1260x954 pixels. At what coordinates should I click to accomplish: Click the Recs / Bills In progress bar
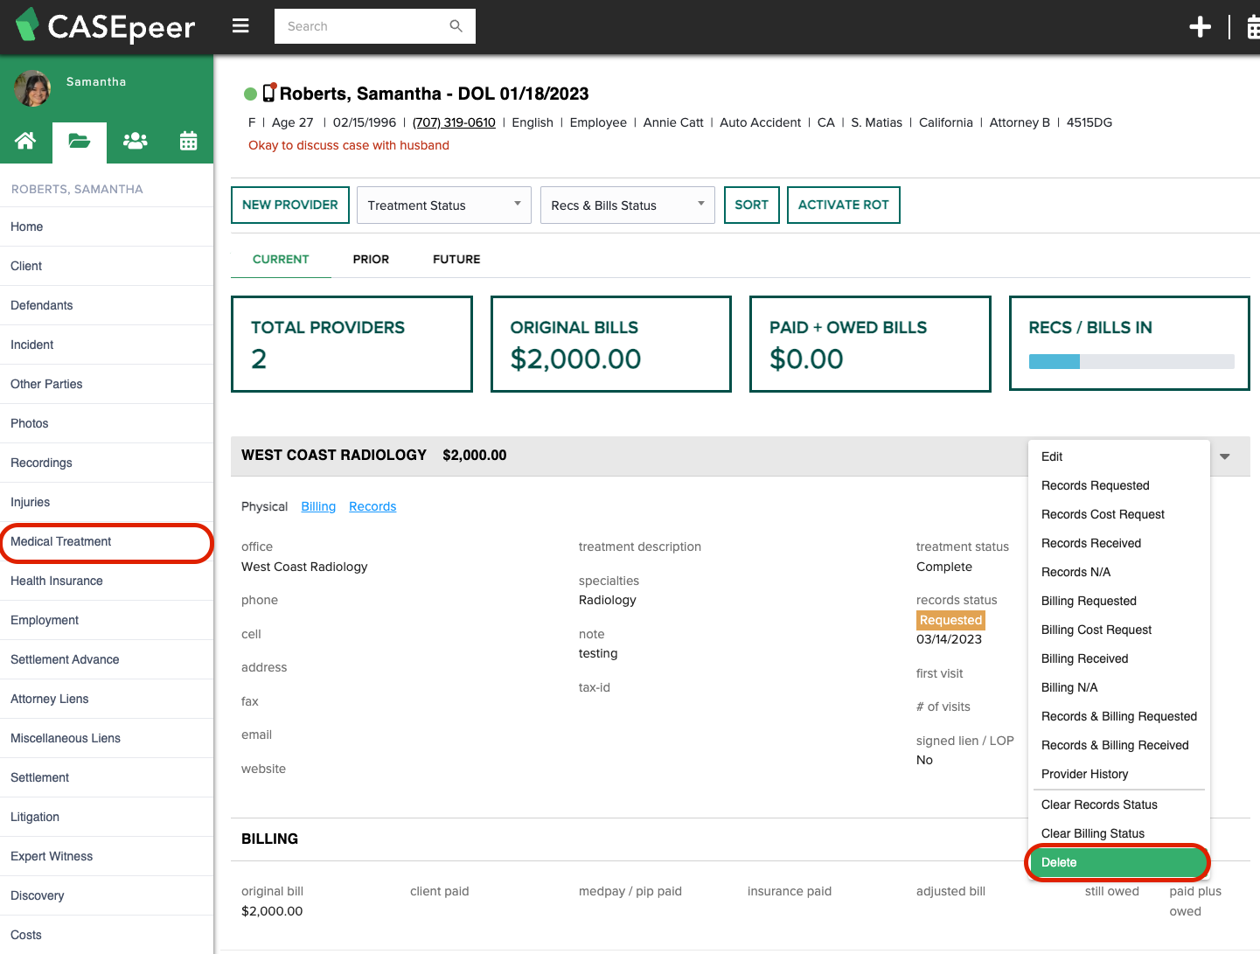[x=1131, y=361]
